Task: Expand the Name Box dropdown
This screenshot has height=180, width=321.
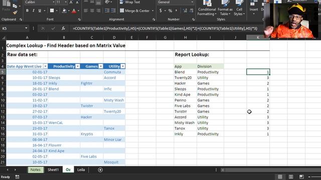Action: pos(26,28)
